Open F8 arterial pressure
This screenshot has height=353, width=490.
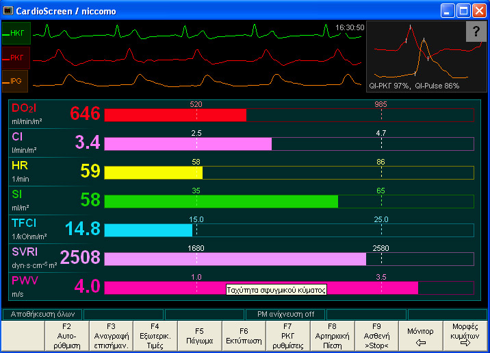pyautogui.click(x=332, y=336)
